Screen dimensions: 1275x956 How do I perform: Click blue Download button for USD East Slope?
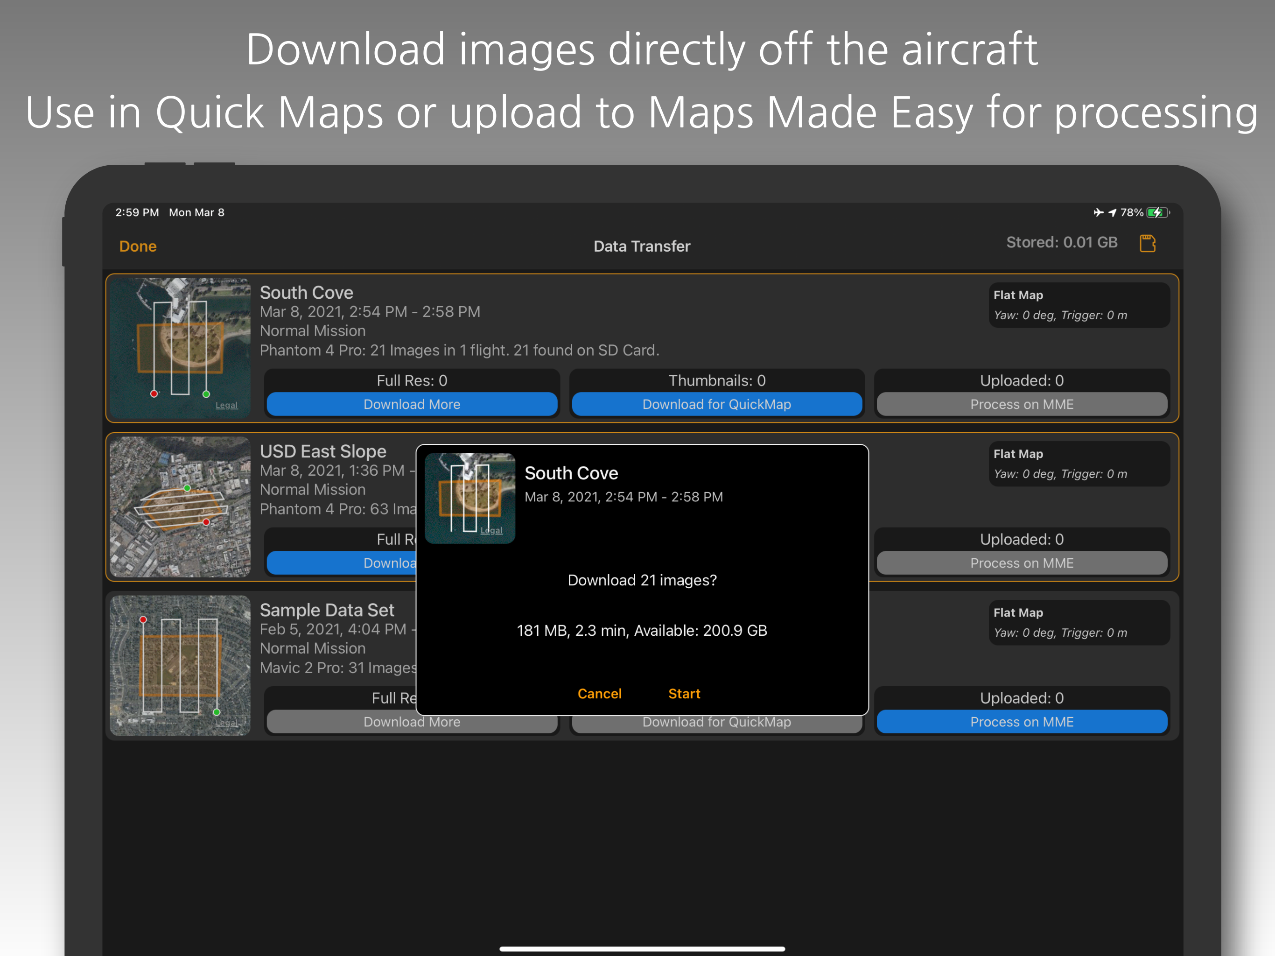pos(342,563)
